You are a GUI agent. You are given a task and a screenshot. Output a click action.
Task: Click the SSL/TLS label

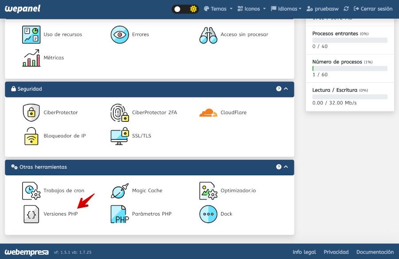click(x=141, y=136)
